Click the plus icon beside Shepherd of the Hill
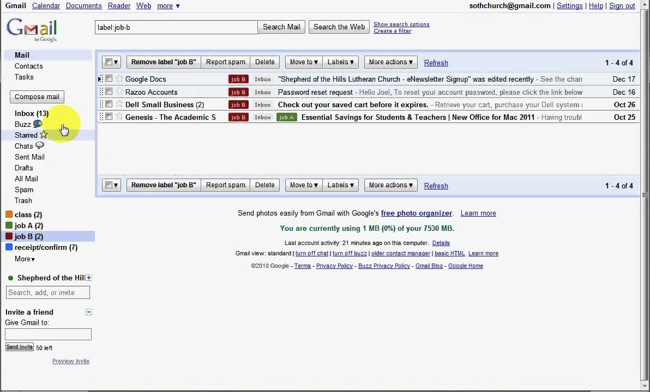Viewport: 650px width, 392px height. (89, 278)
